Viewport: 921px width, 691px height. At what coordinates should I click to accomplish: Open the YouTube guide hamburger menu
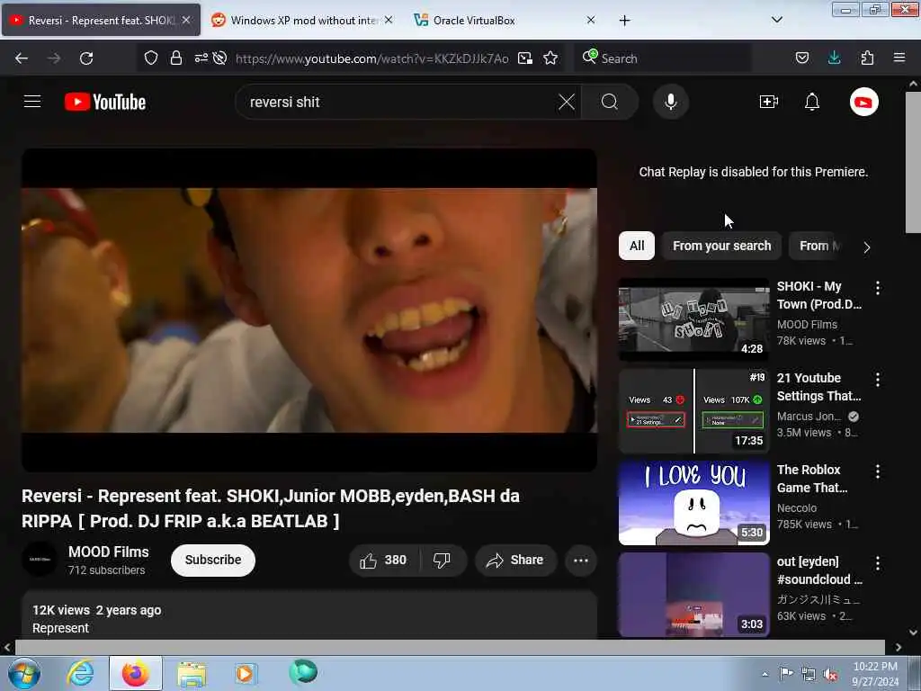[32, 102]
